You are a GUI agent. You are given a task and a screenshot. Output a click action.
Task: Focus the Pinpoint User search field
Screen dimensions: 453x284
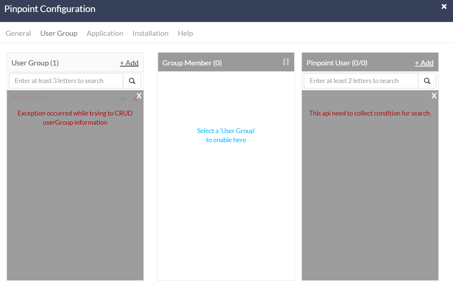(361, 81)
